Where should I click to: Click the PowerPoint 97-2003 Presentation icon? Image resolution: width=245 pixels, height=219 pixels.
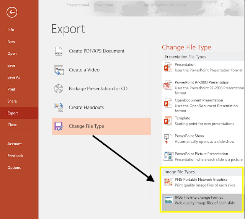168,85
